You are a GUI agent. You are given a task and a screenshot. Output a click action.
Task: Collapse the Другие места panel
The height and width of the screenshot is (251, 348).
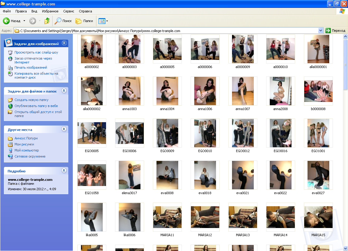64,129
